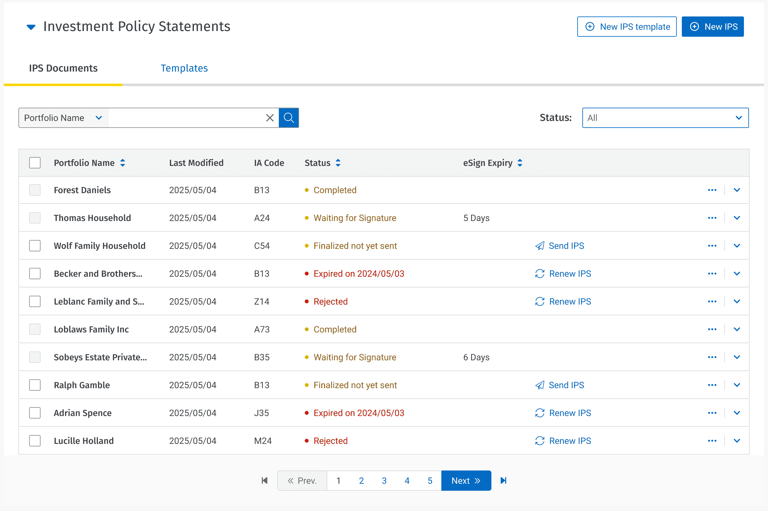Expand the Thomas Household row chevron
The width and height of the screenshot is (768, 511).
click(737, 218)
